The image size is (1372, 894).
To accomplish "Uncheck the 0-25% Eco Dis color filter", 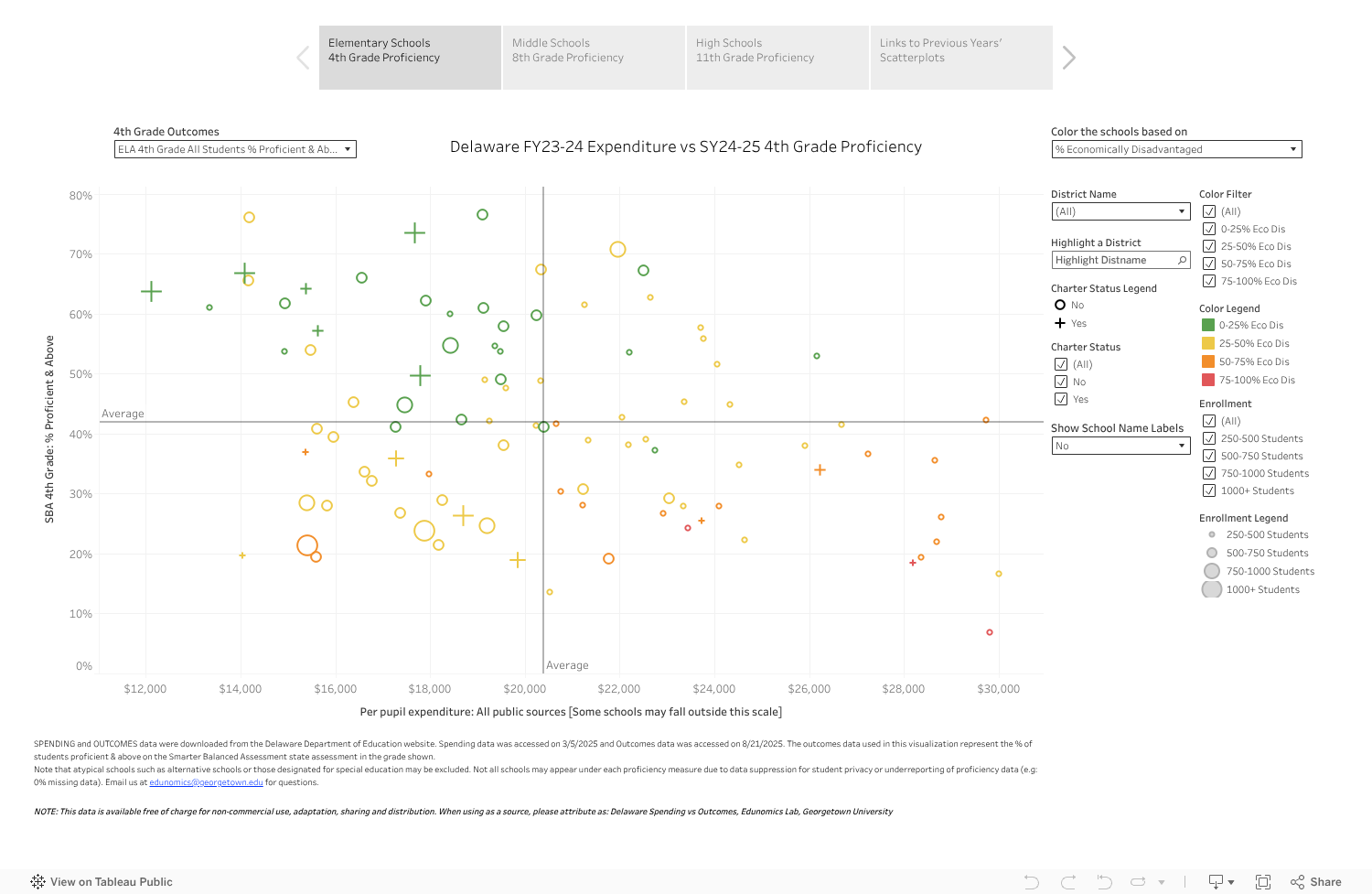I will pyautogui.click(x=1210, y=228).
